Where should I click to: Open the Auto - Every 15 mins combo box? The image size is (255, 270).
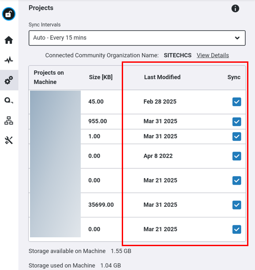(x=137, y=38)
